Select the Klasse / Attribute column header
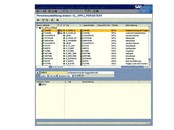Screen dimensions: 174x130 pos(46,25)
